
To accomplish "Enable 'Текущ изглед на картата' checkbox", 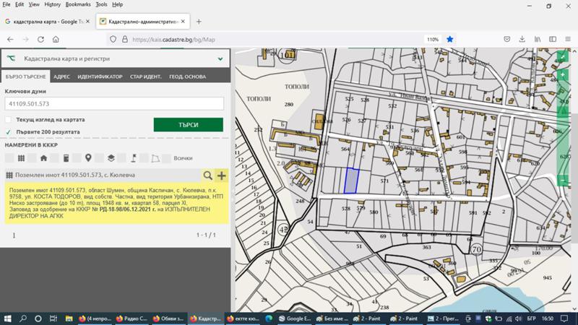I will (x=9, y=119).
